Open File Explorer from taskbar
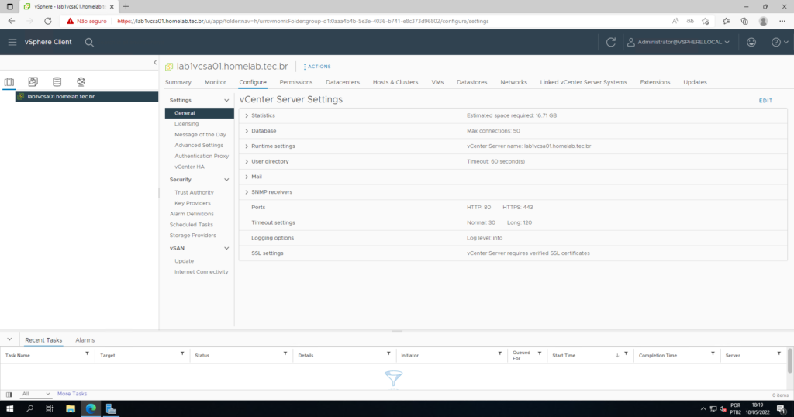 [71, 409]
